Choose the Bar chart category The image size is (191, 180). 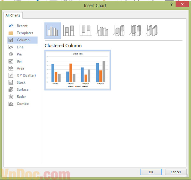[x=19, y=61]
